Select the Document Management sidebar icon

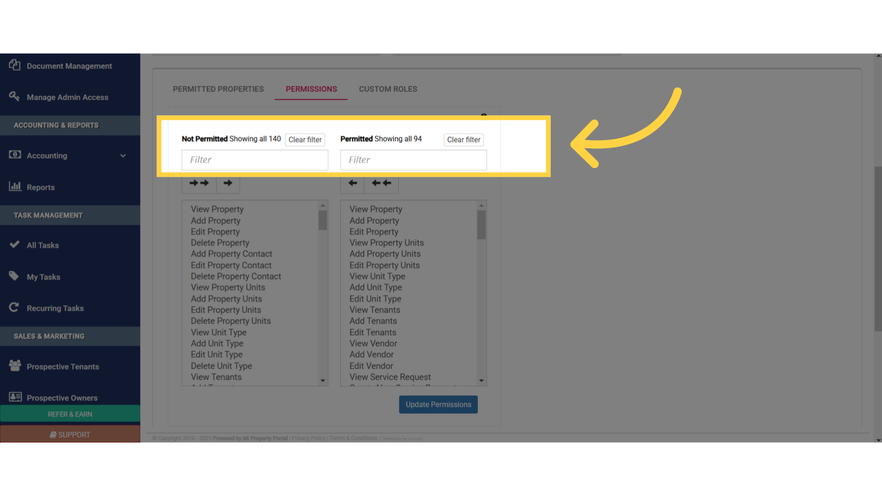[14, 65]
